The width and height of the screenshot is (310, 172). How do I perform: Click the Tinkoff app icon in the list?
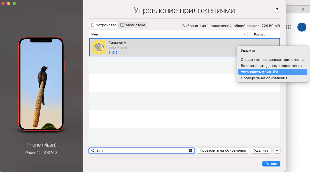pyautogui.click(x=99, y=47)
